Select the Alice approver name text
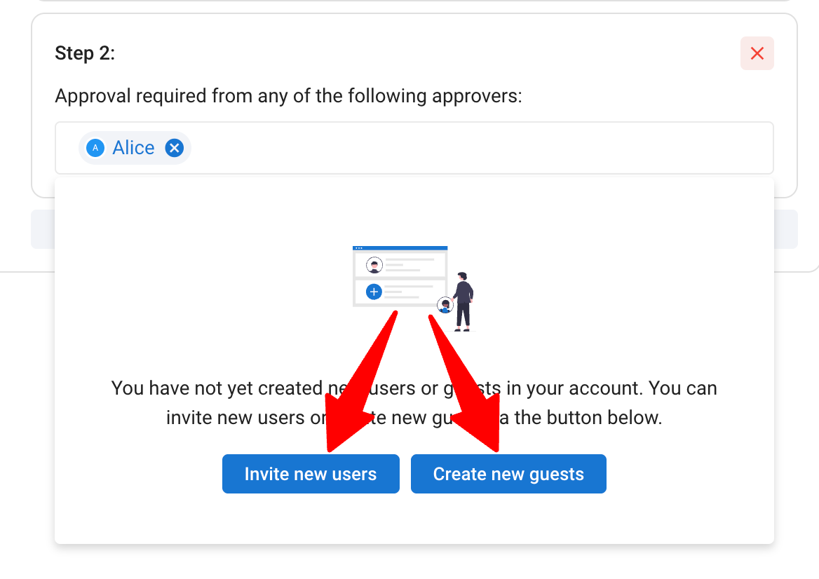The width and height of the screenshot is (819, 579). [x=133, y=149]
